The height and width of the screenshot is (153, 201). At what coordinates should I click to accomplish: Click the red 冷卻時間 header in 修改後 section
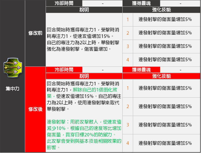pyautogui.click(x=64, y=70)
